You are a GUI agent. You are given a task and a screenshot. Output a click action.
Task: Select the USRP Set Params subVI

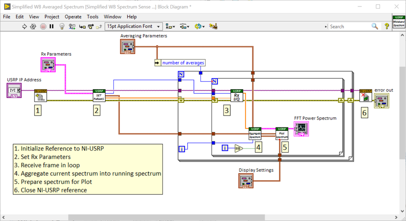tap(99, 96)
